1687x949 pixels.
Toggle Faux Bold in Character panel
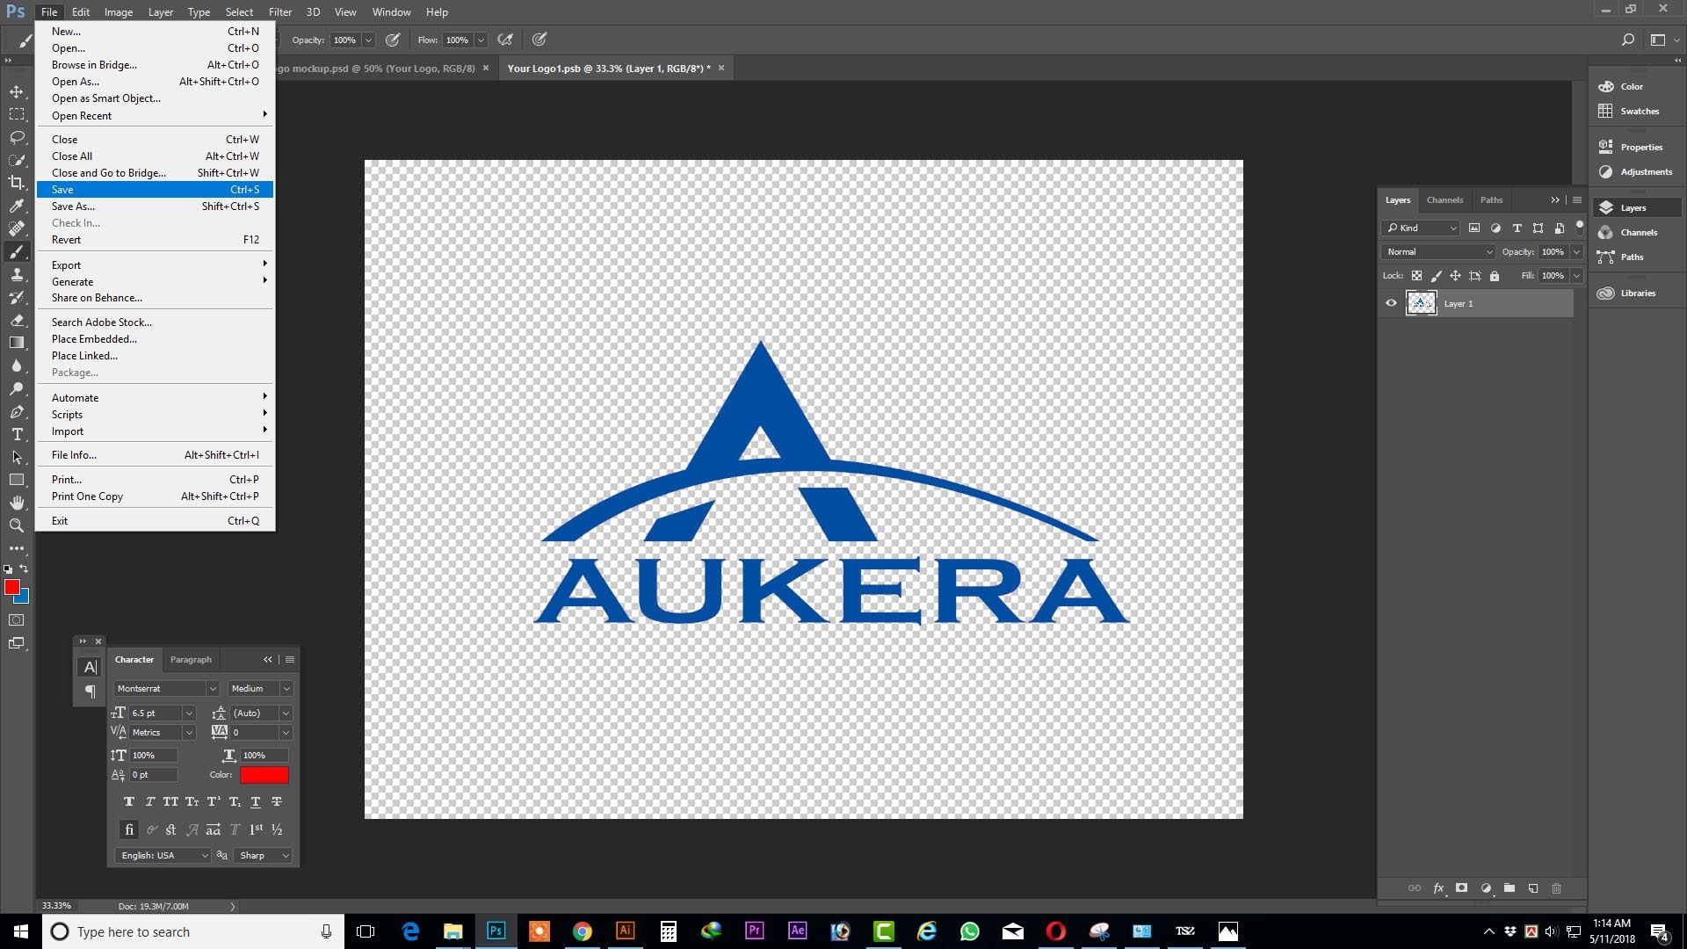[x=129, y=801]
